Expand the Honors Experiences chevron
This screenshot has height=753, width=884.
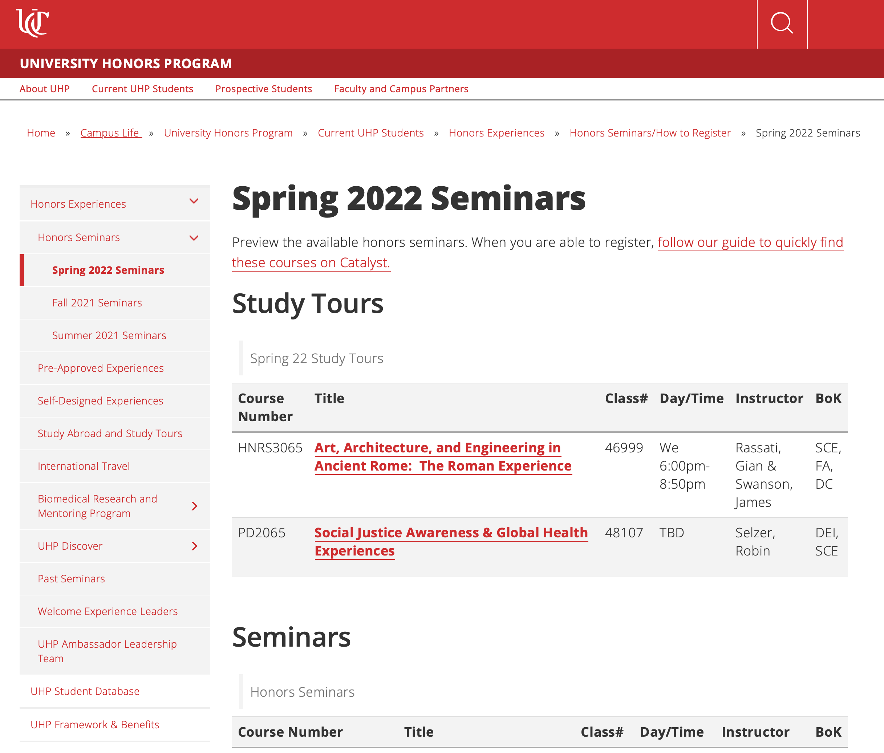click(194, 201)
